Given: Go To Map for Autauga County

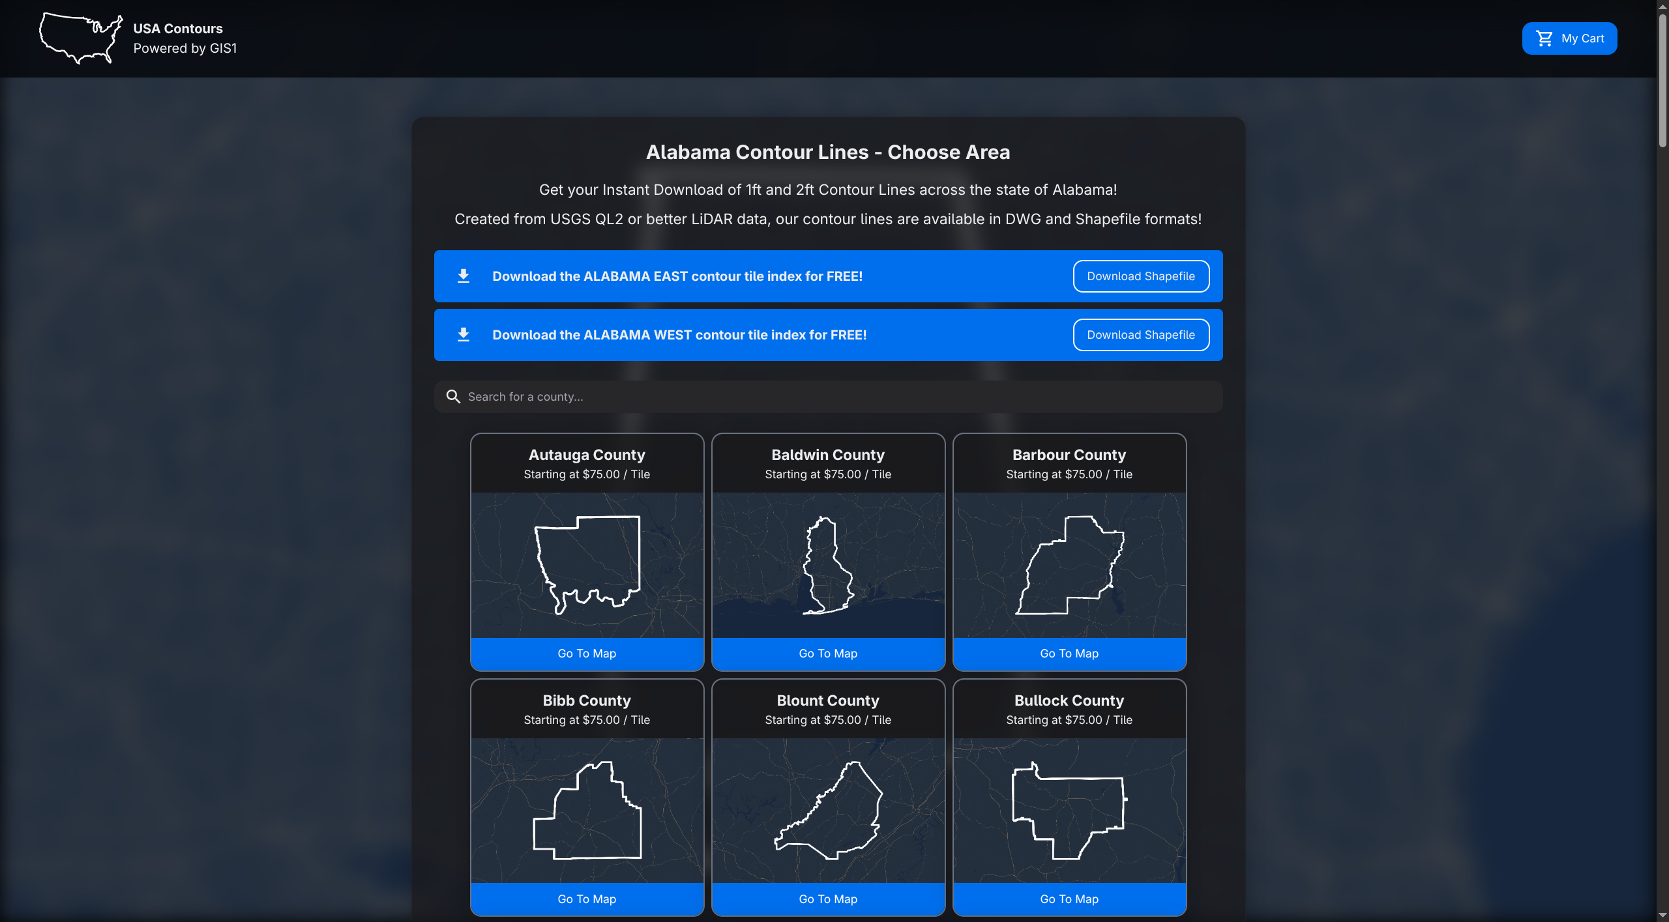Looking at the screenshot, I should coord(587,654).
